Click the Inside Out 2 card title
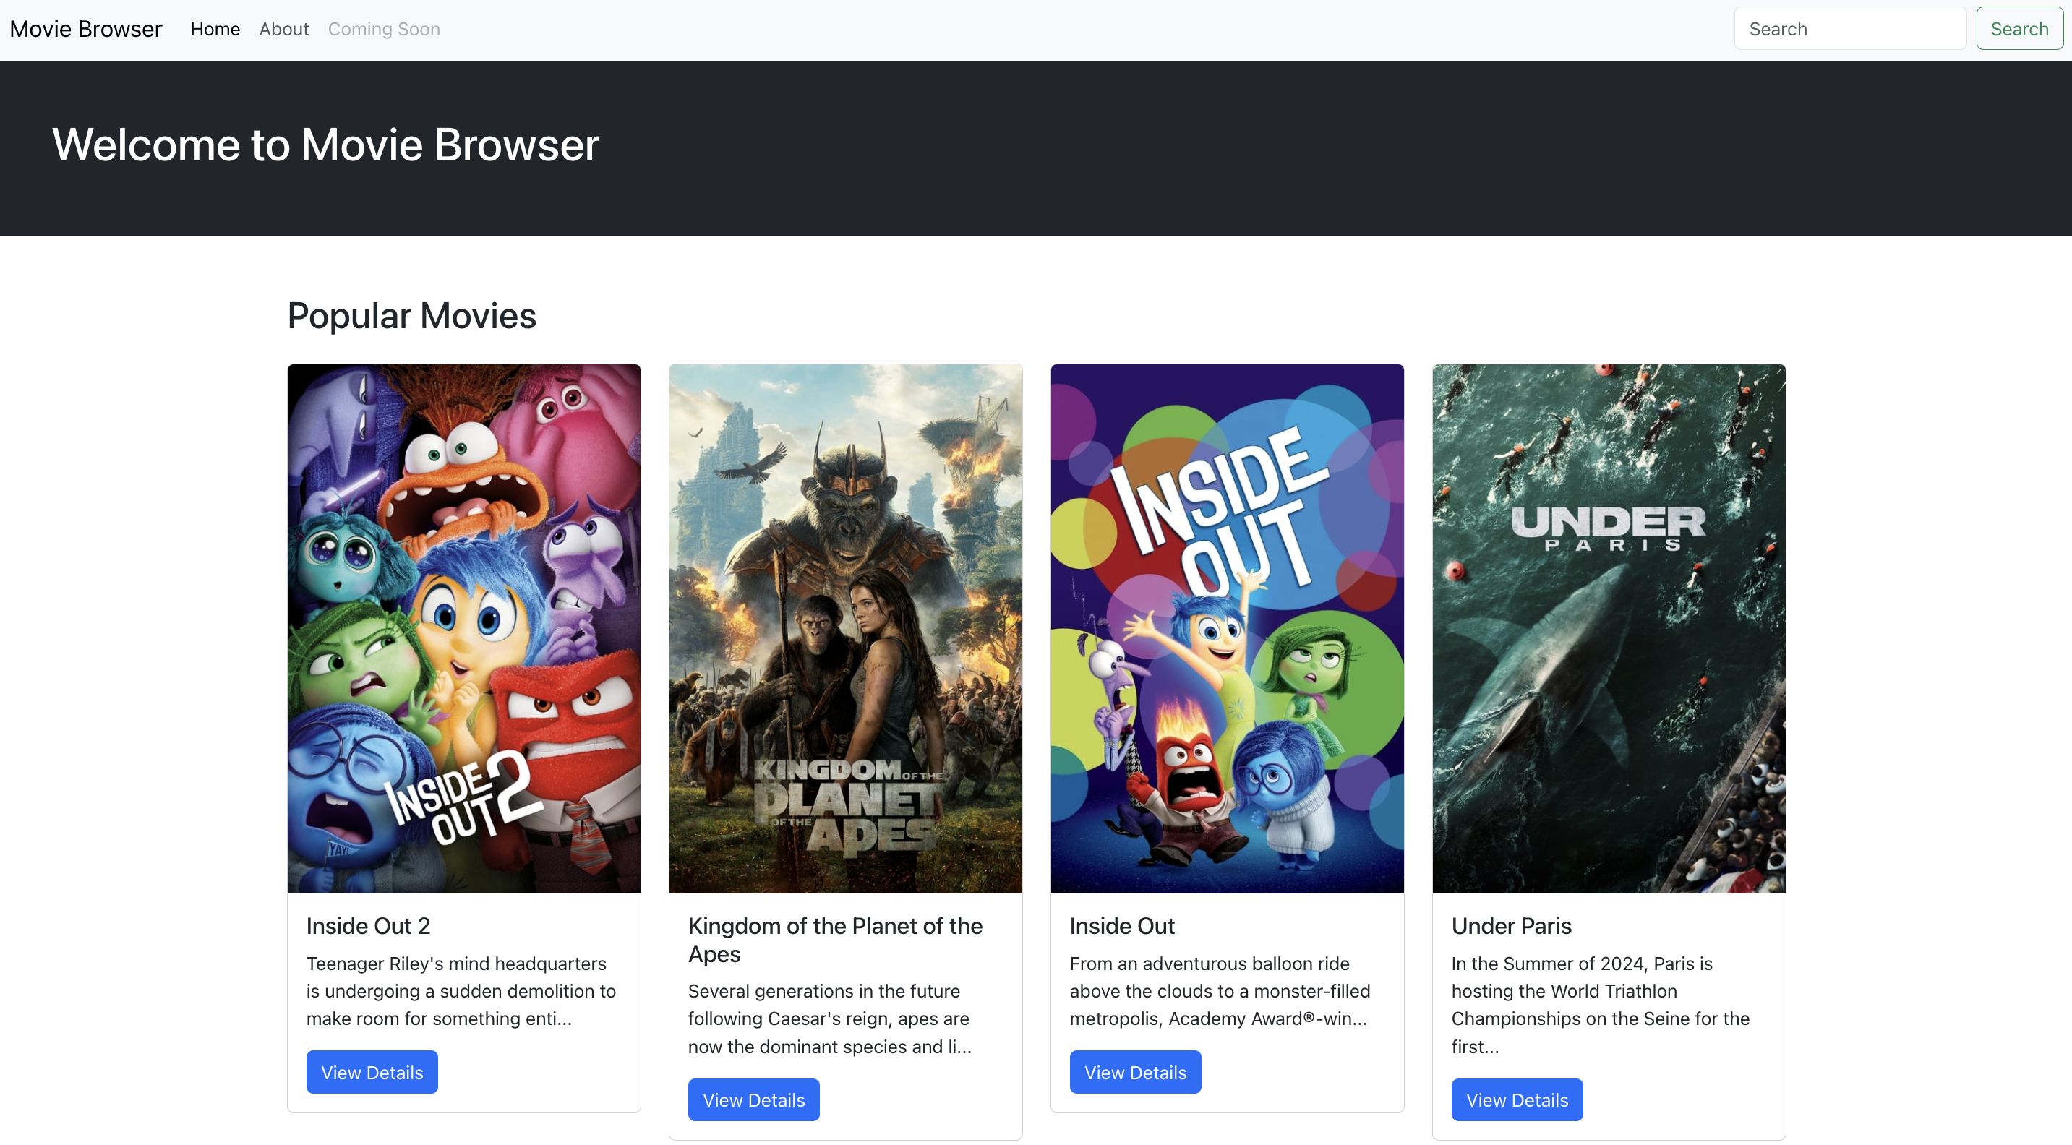2072x1145 pixels. (369, 925)
